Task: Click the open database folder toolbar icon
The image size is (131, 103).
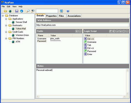Action: (x=5, y=11)
